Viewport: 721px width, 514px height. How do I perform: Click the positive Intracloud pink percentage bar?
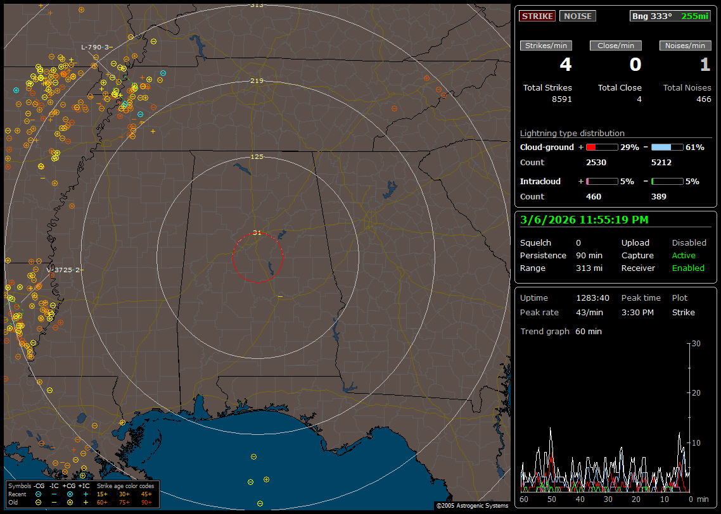(x=601, y=181)
